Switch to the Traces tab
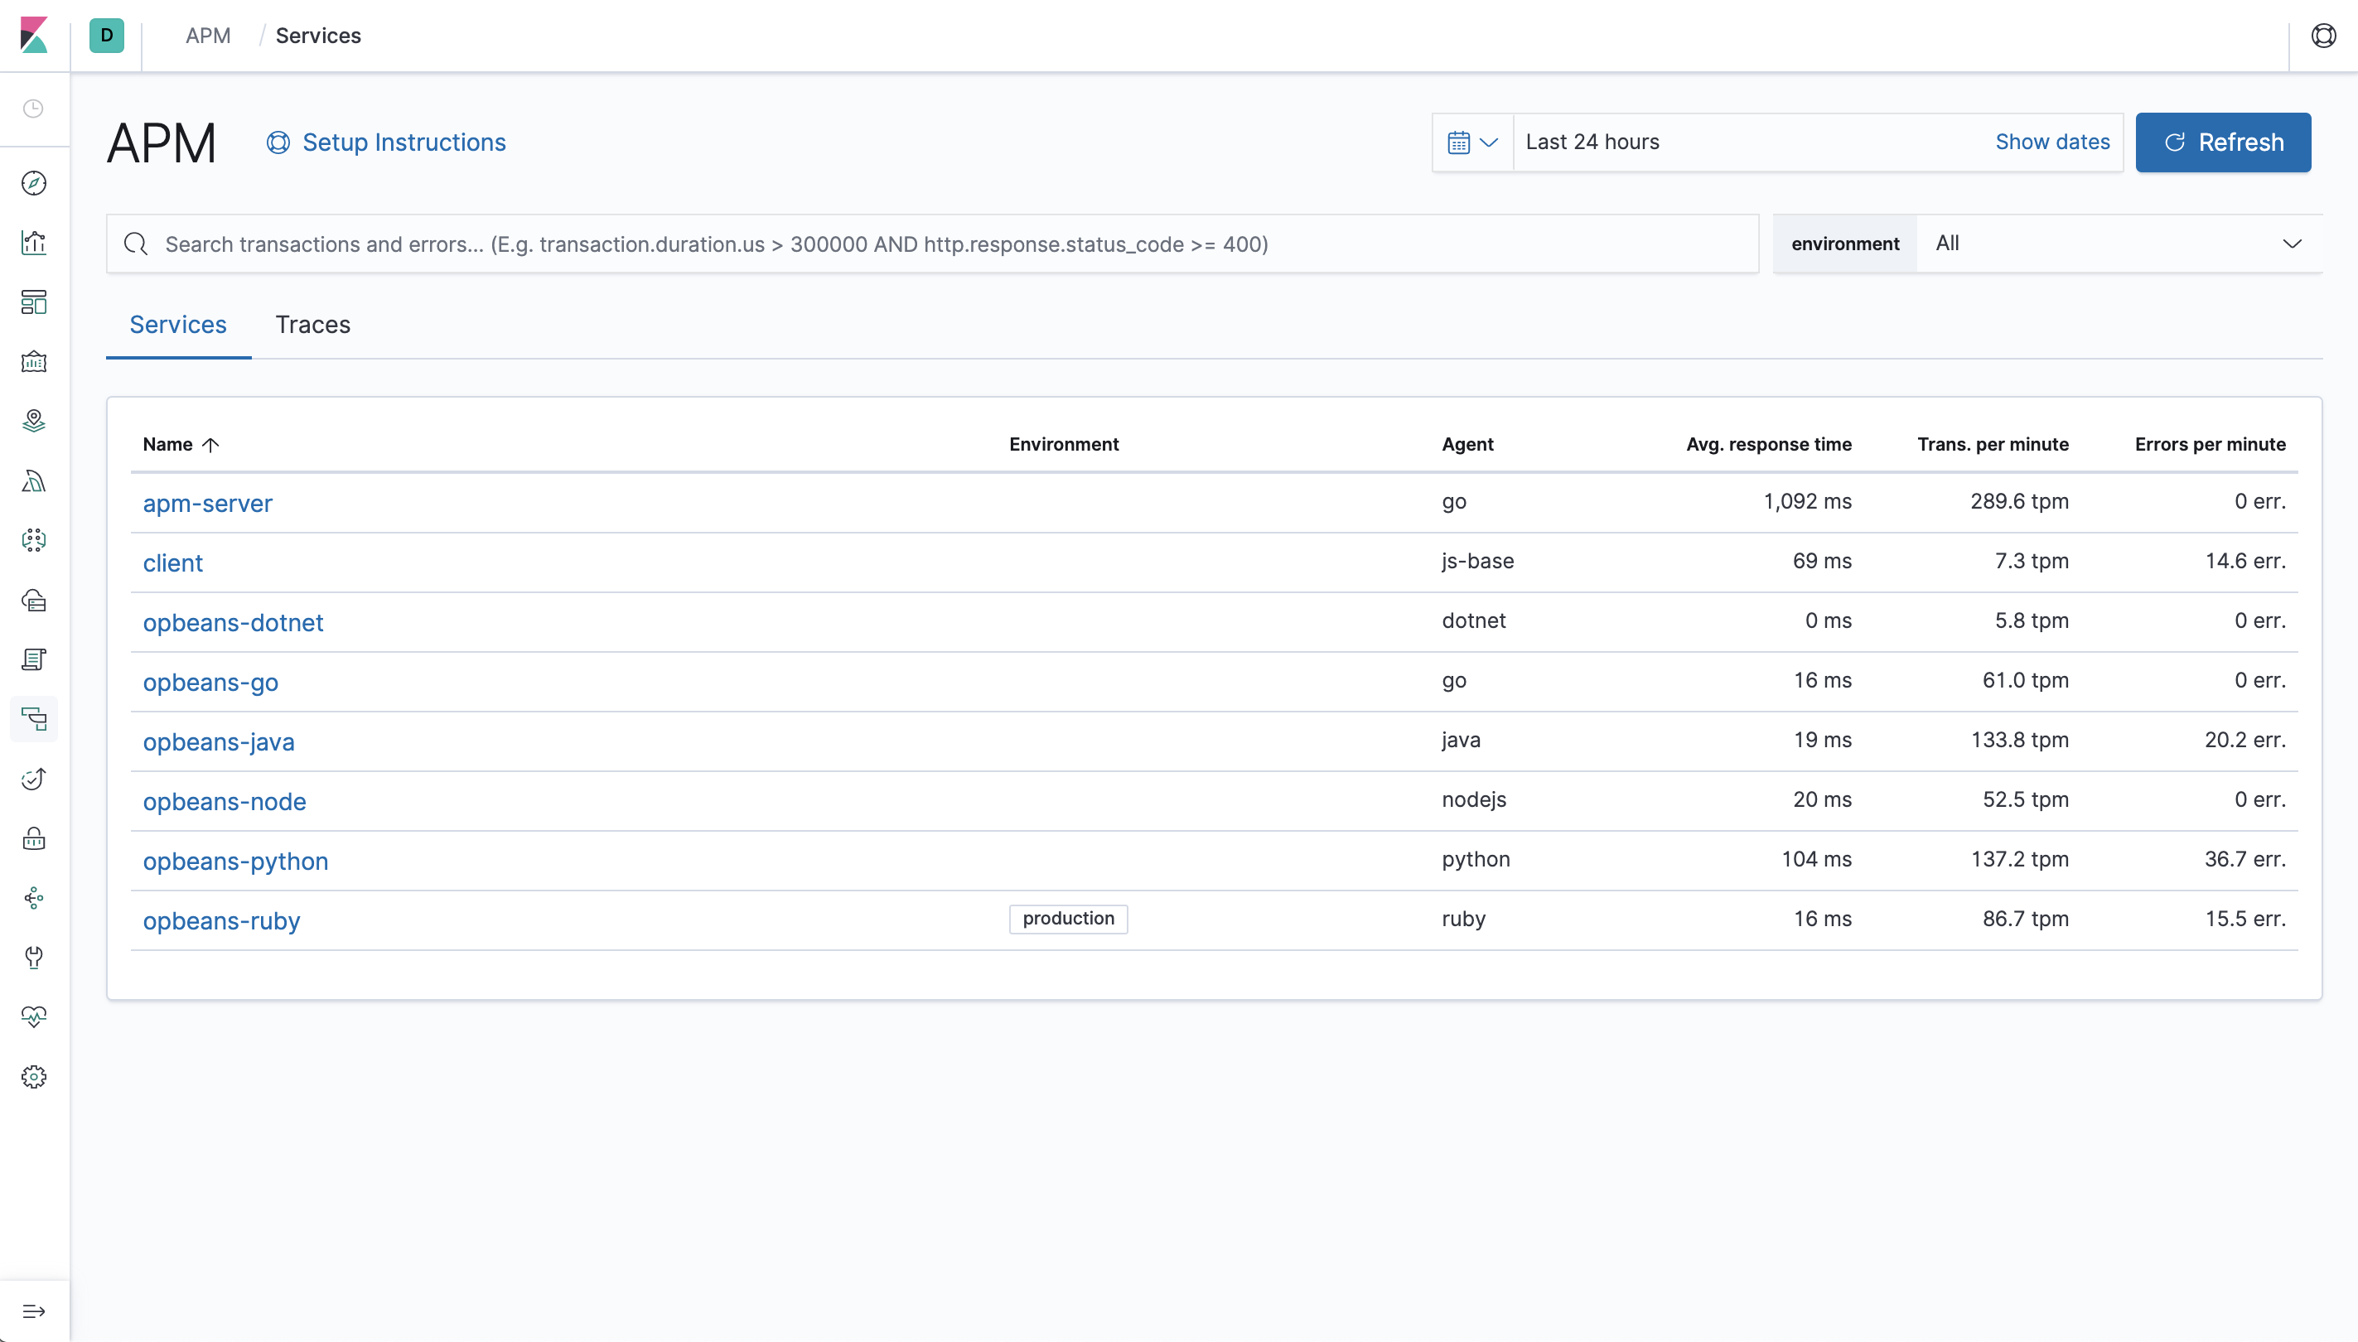2358x1342 pixels. pos(312,325)
